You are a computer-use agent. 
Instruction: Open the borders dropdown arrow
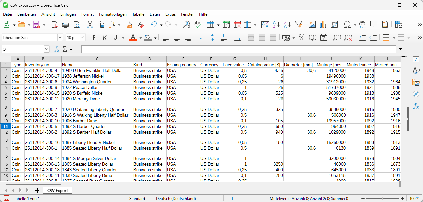393,38
